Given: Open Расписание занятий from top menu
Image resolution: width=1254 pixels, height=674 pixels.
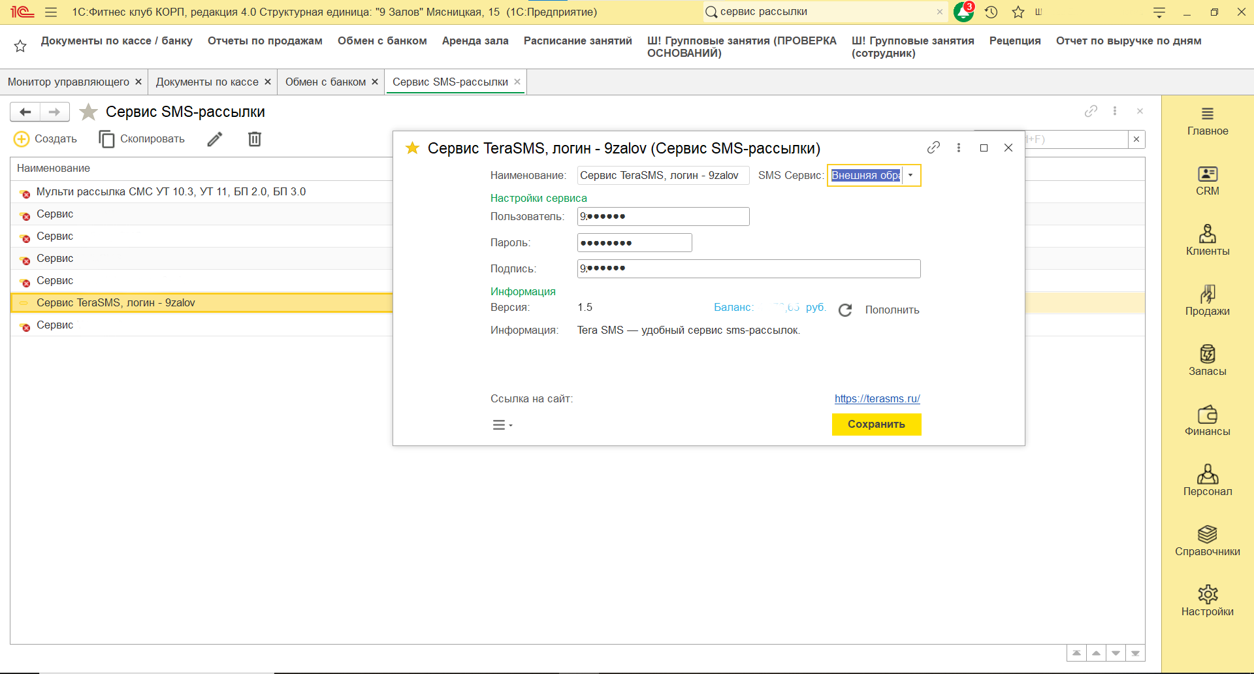Looking at the screenshot, I should (x=577, y=40).
